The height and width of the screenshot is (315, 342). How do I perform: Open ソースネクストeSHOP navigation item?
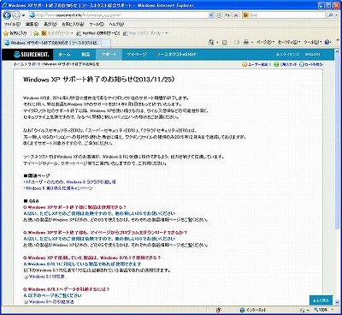coord(176,54)
